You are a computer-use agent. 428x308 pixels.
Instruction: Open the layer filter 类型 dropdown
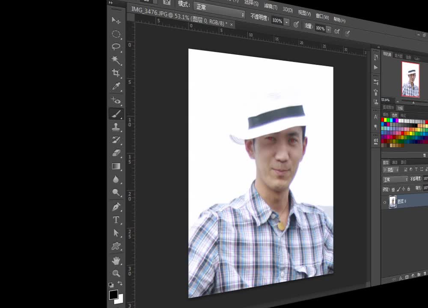391,170
